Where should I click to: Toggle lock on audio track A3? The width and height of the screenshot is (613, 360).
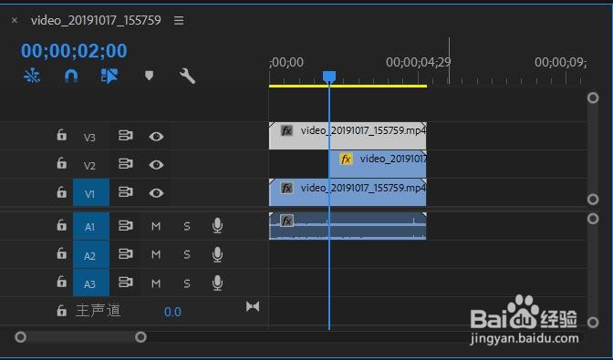tap(61, 282)
